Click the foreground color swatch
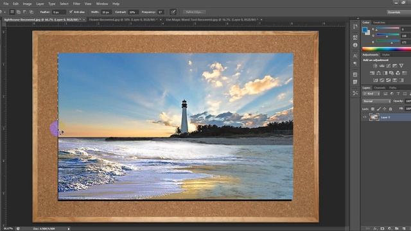 (365, 30)
